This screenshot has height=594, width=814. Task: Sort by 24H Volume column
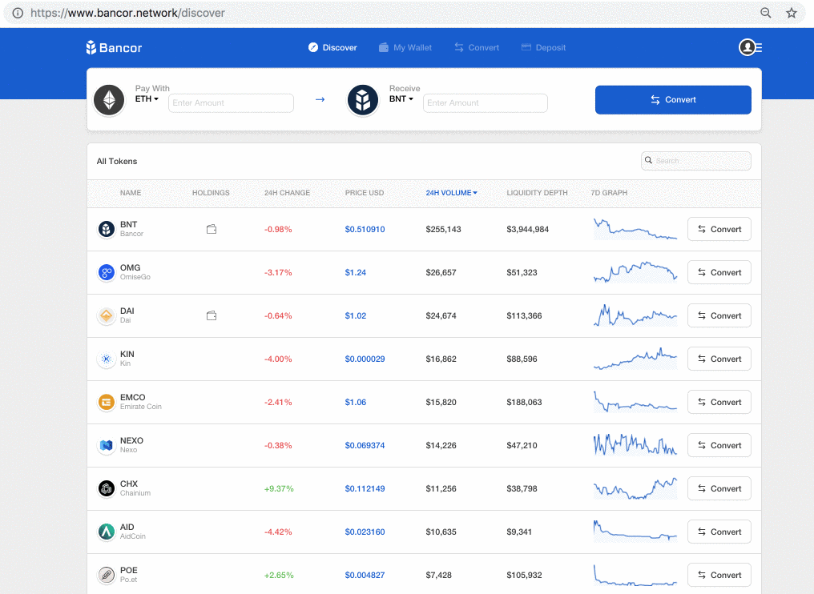tap(451, 192)
